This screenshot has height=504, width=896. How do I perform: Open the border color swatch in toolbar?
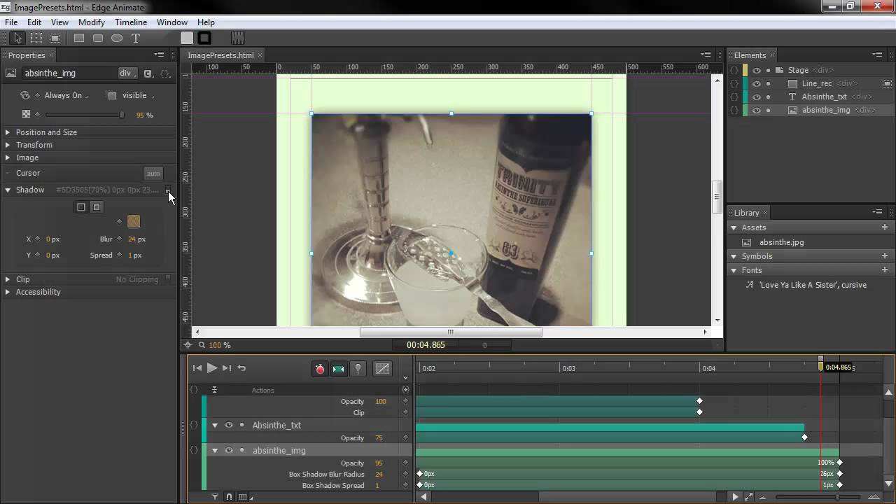click(204, 38)
